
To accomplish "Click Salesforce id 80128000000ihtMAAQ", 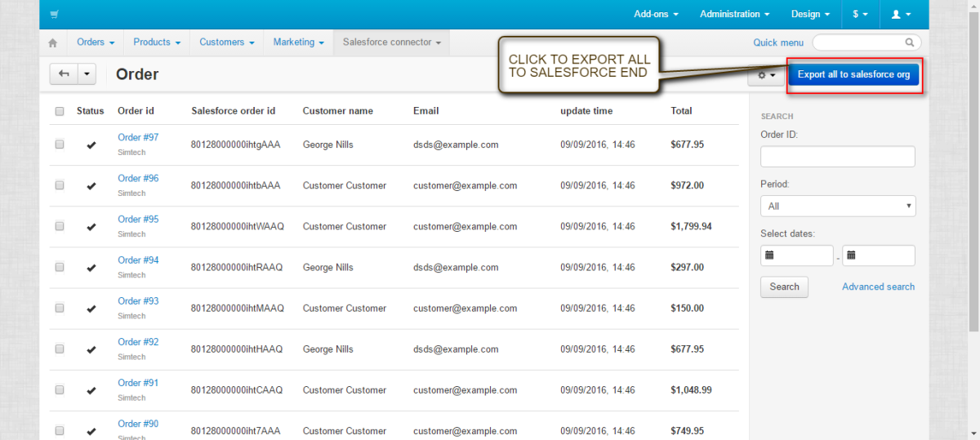I will tap(238, 308).
